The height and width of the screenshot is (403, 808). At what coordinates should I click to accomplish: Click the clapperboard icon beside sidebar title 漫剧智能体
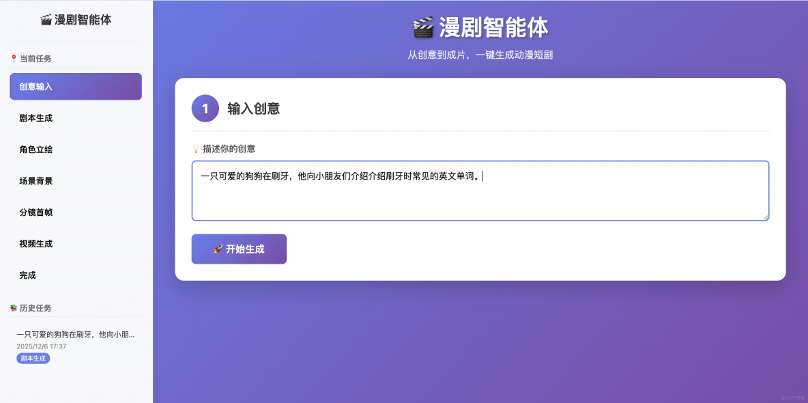click(x=45, y=18)
